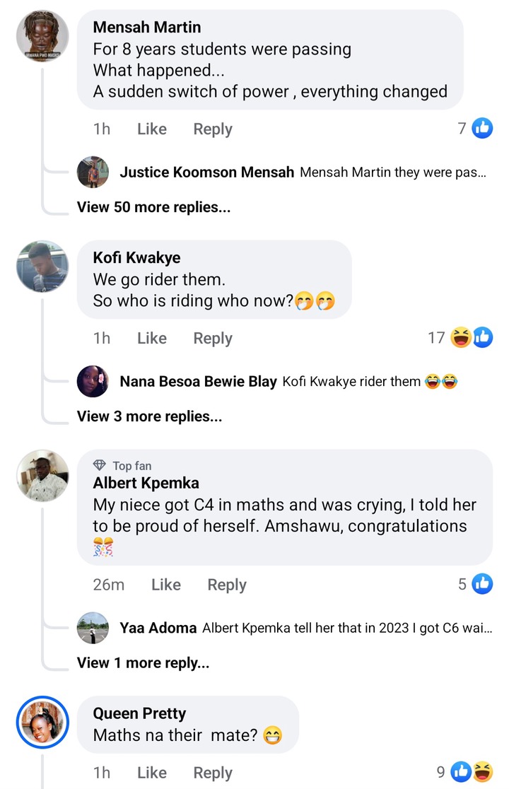Click reaction icons on Queen Pretty's comment

point(472,772)
